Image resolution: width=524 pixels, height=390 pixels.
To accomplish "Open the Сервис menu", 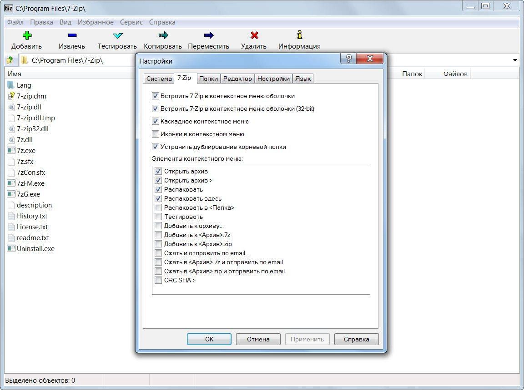I will (x=131, y=22).
